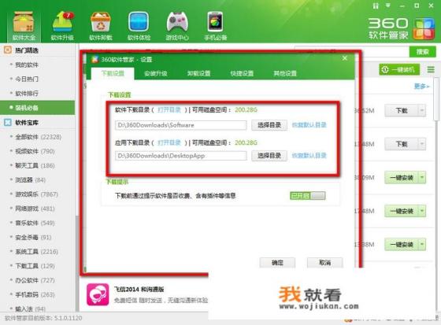
Task: Open 游戏中心 gamepad icon
Action: click(x=177, y=26)
